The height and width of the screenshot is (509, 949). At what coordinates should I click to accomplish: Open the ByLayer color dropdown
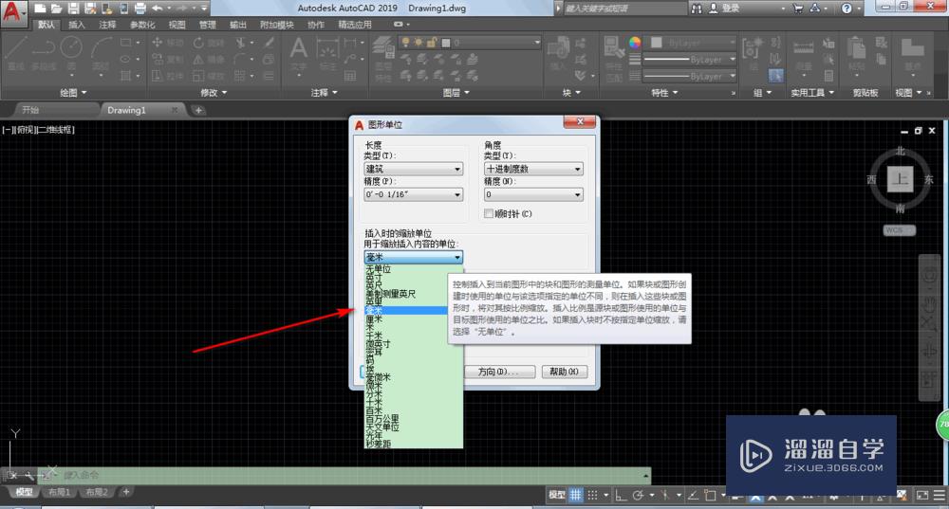pyautogui.click(x=693, y=43)
